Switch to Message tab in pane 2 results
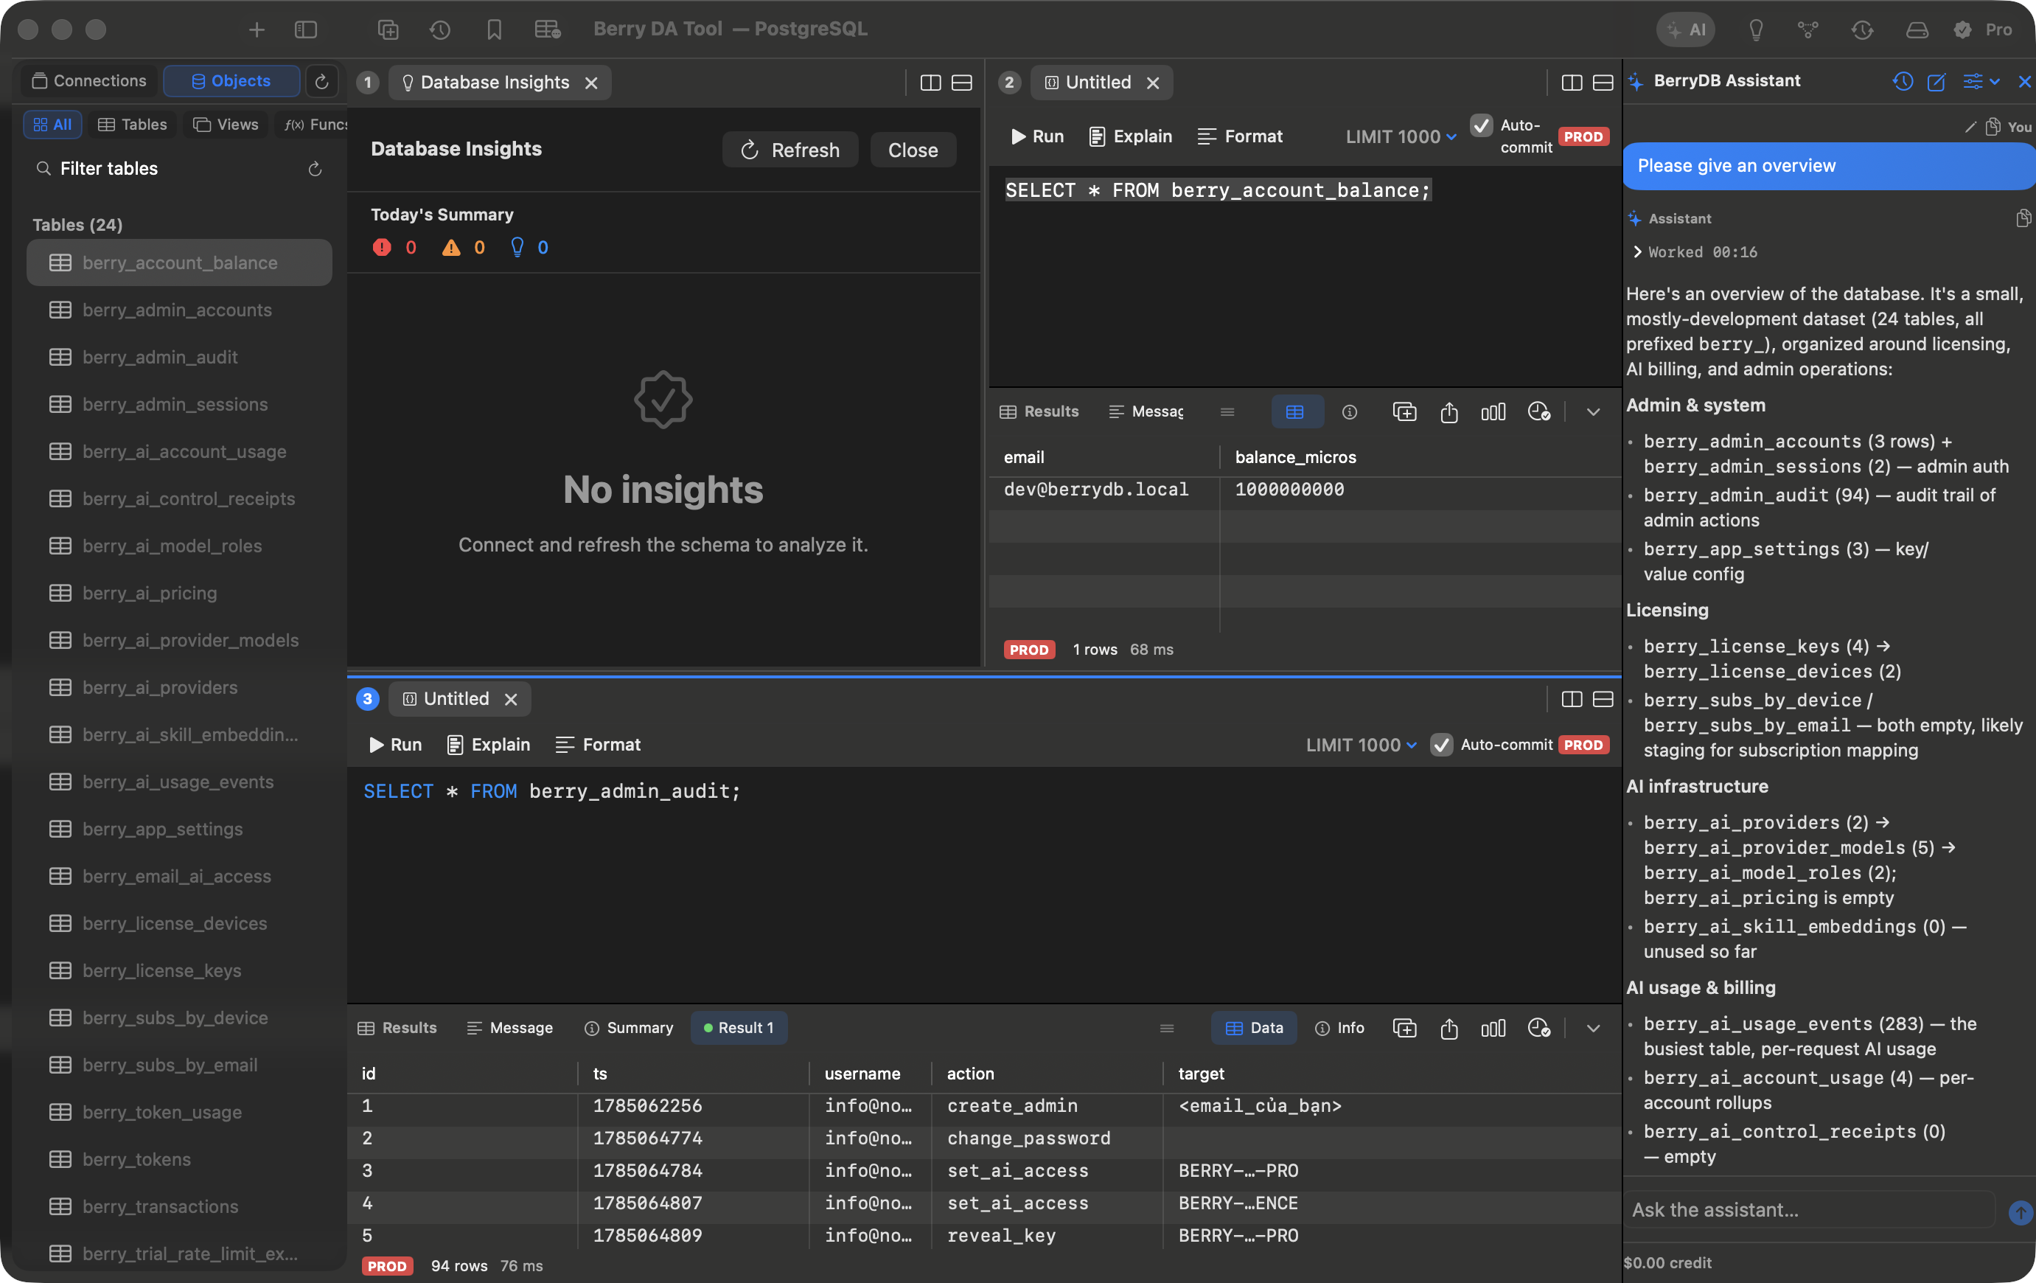The height and width of the screenshot is (1283, 2036). (x=1146, y=411)
